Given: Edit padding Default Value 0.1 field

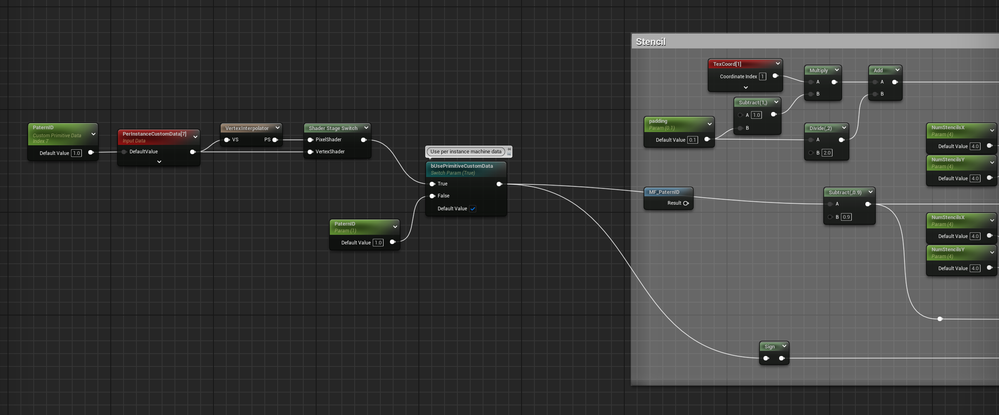Looking at the screenshot, I should [x=692, y=140].
